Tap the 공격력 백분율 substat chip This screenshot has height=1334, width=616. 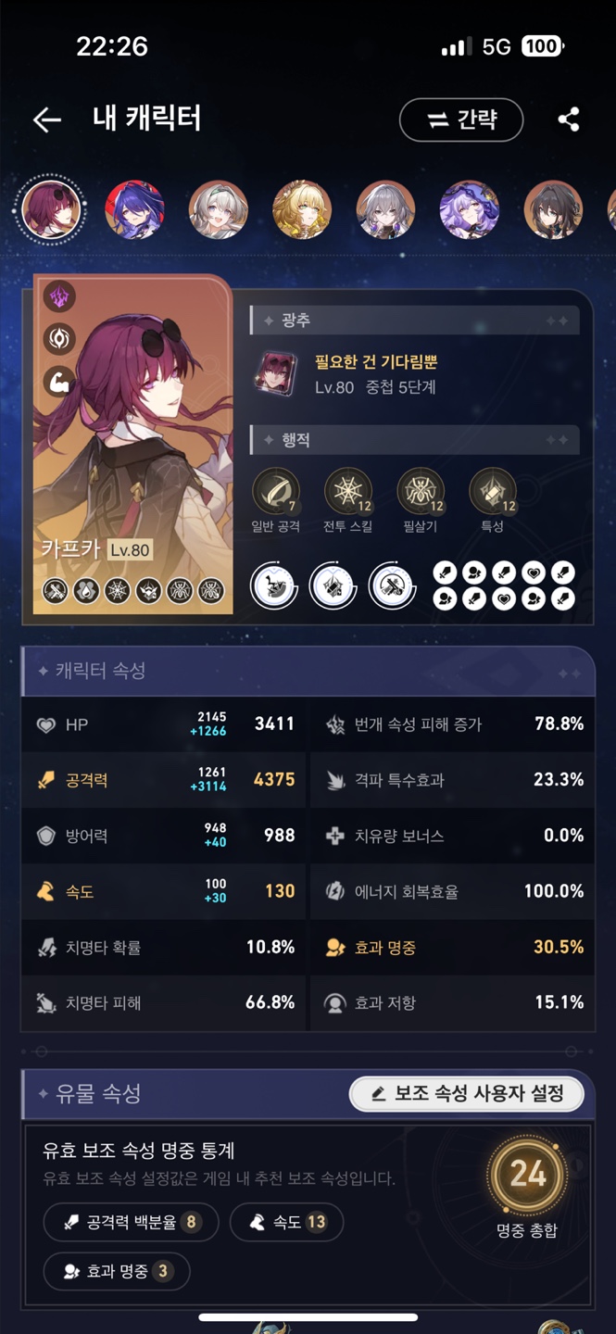coord(131,1222)
